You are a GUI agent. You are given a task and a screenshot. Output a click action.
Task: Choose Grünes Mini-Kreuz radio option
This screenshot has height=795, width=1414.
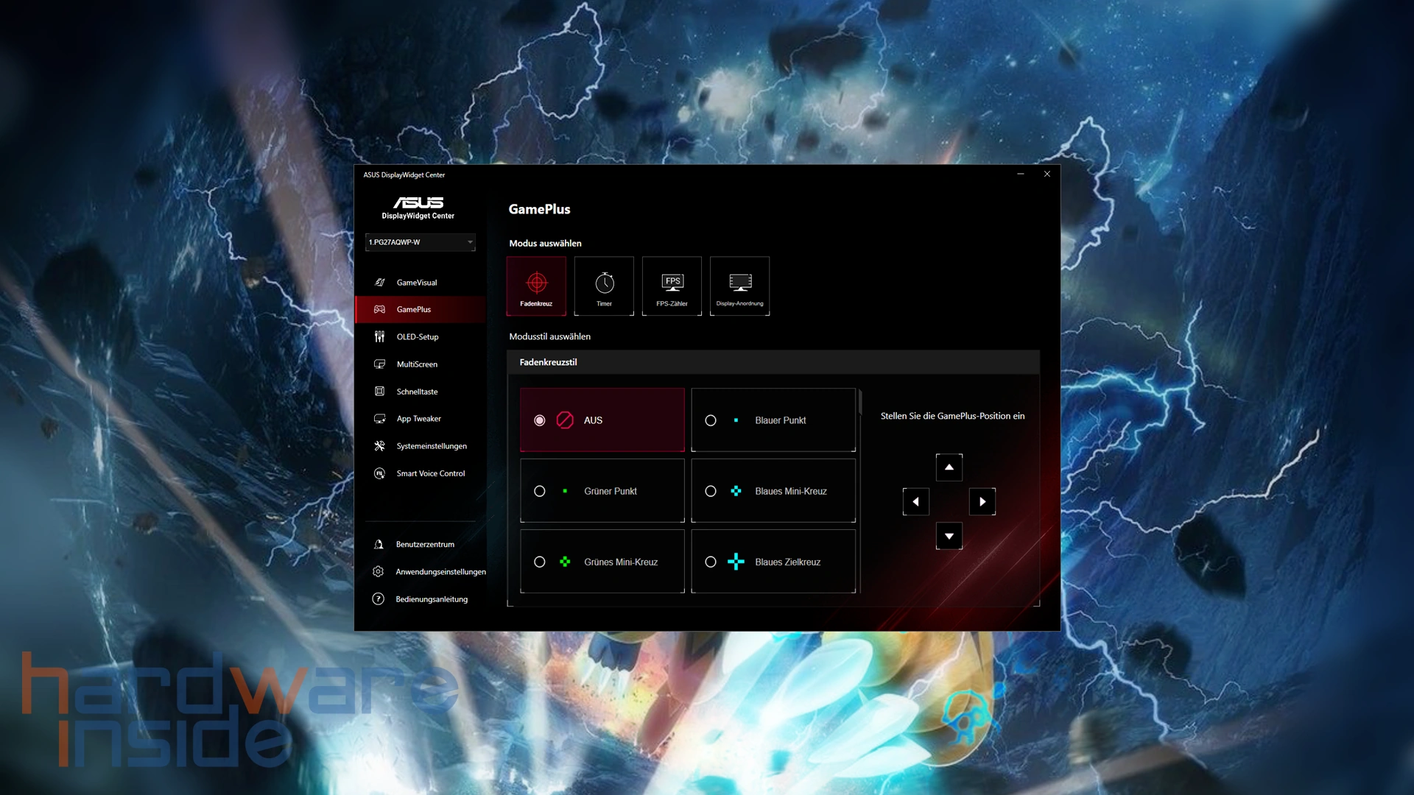(540, 562)
